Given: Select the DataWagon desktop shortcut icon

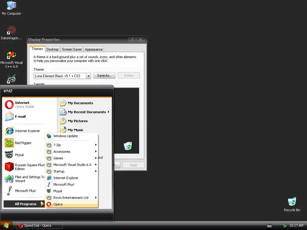Looking at the screenshot, I should tap(11, 33).
